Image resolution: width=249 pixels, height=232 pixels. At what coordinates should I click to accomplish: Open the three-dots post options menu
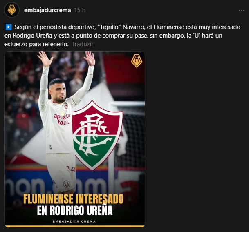coord(242,10)
